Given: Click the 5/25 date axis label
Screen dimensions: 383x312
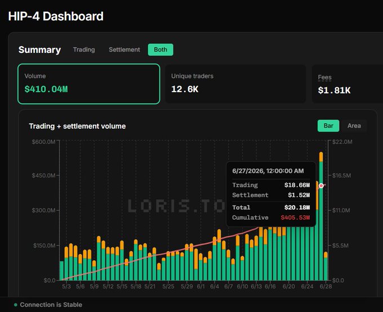Looking at the screenshot, I should pos(168,286).
